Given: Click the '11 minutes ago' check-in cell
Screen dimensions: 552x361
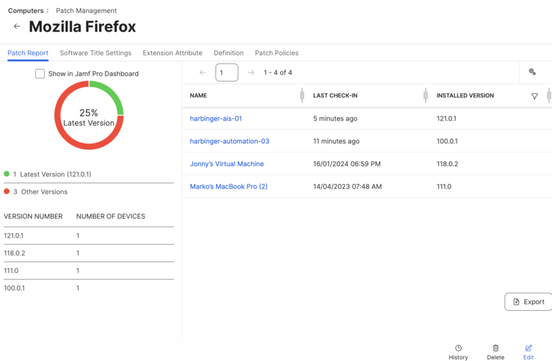Looking at the screenshot, I should tap(336, 141).
